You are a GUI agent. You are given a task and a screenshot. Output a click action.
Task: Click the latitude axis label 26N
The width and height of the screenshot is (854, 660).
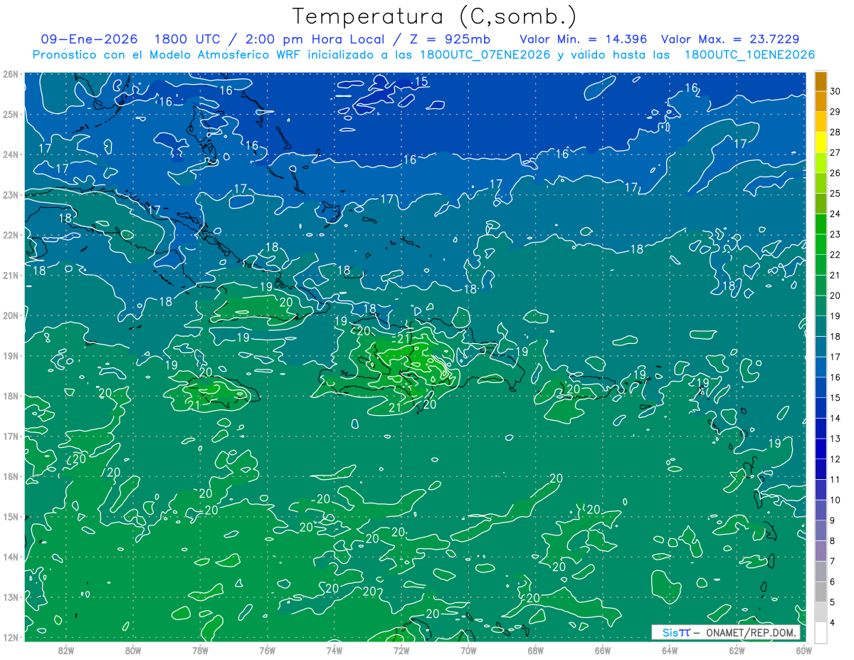(x=11, y=74)
